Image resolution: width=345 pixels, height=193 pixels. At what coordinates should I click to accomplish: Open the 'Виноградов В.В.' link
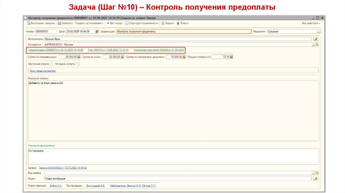[x=96, y=186]
